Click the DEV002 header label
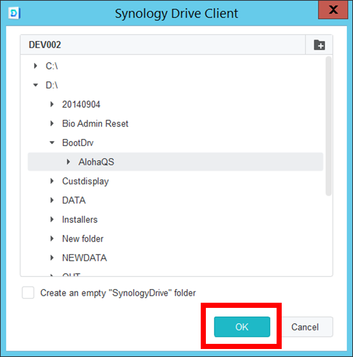The width and height of the screenshot is (353, 357). pos(45,45)
